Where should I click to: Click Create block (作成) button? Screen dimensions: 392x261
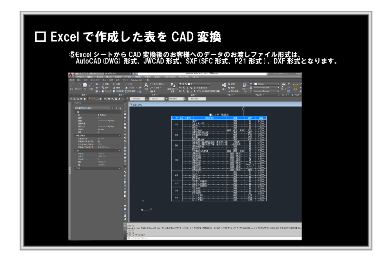point(232,84)
